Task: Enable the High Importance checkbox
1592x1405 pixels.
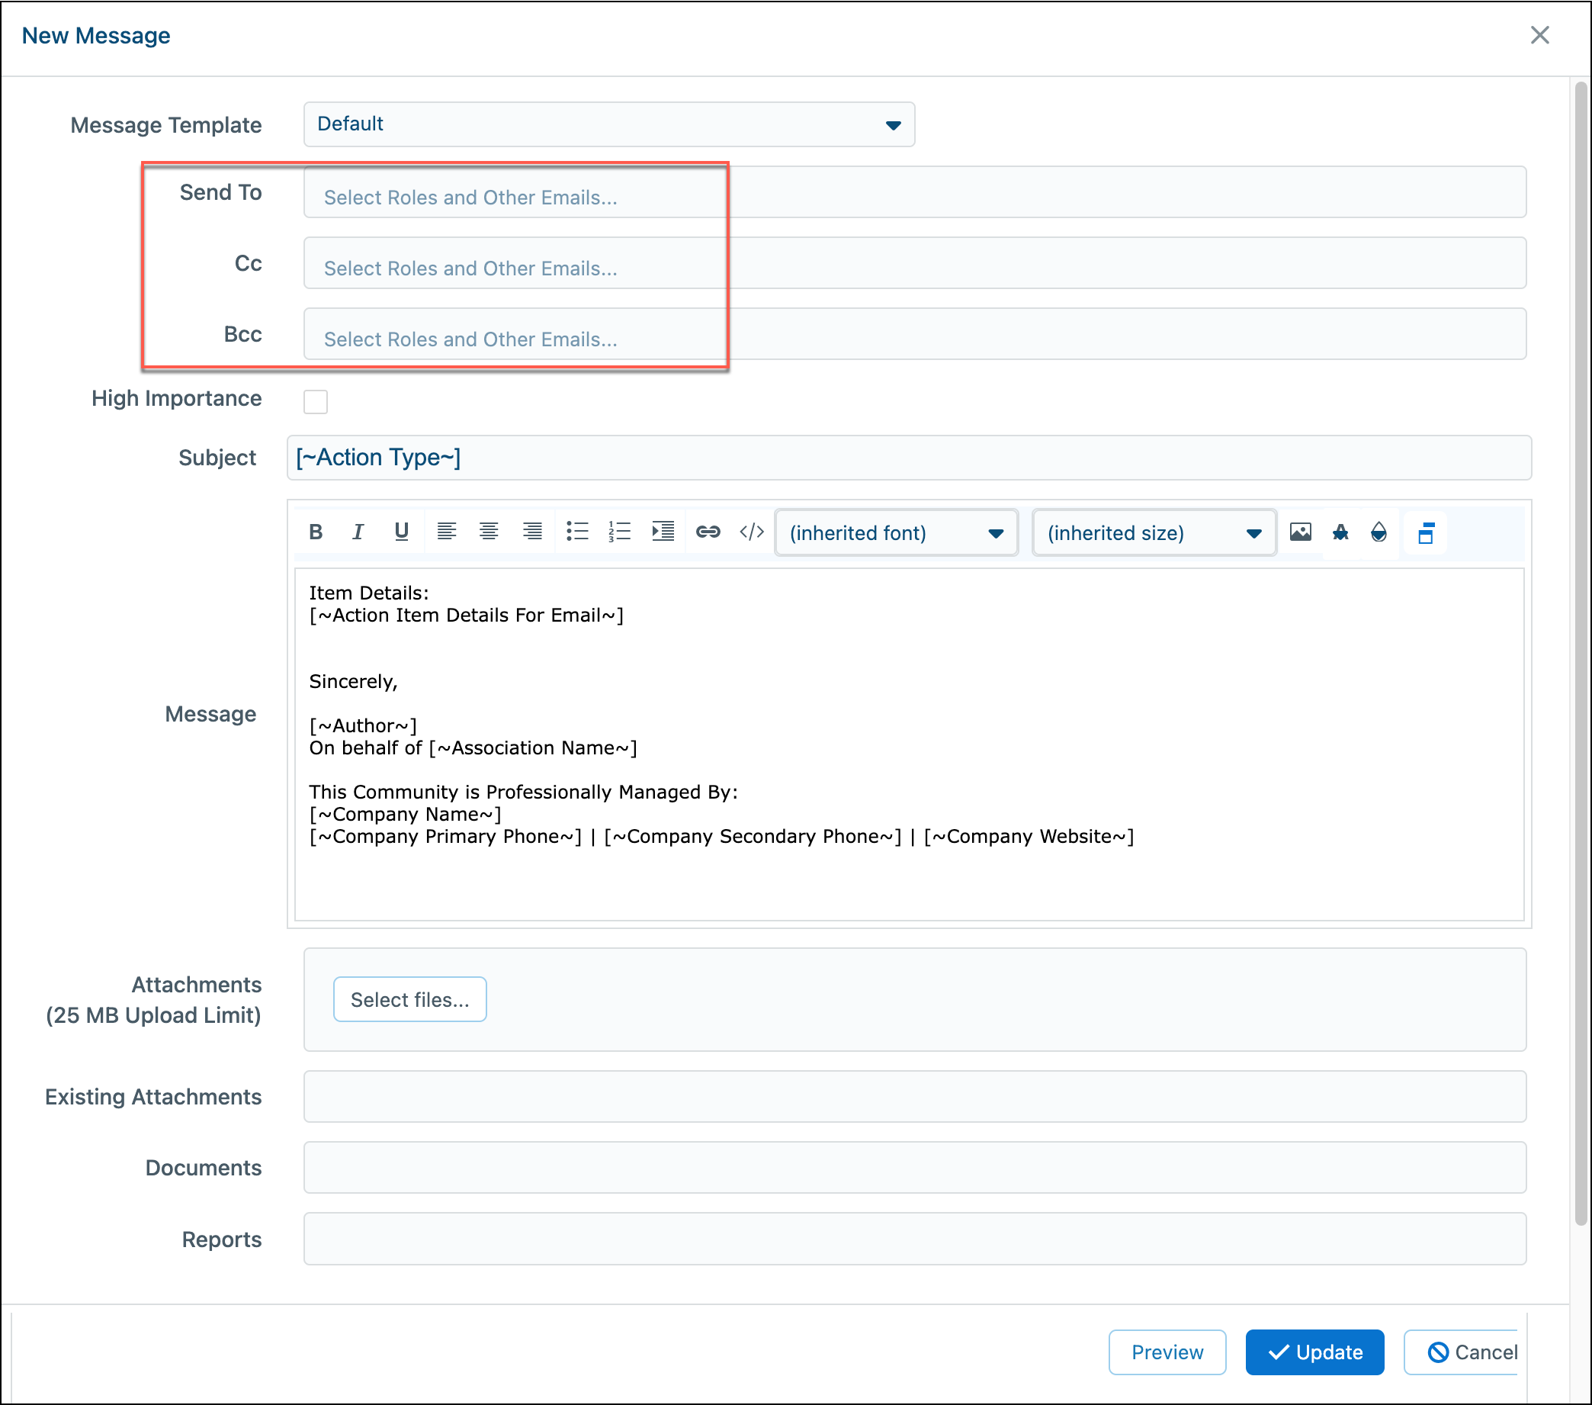Action: [x=316, y=401]
